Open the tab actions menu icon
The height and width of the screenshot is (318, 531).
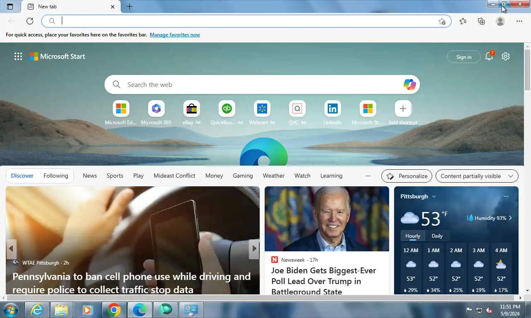(10, 7)
